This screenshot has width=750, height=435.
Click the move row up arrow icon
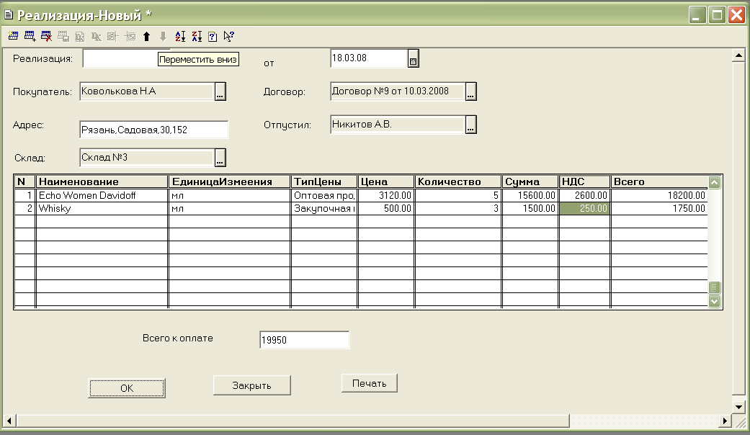[147, 36]
